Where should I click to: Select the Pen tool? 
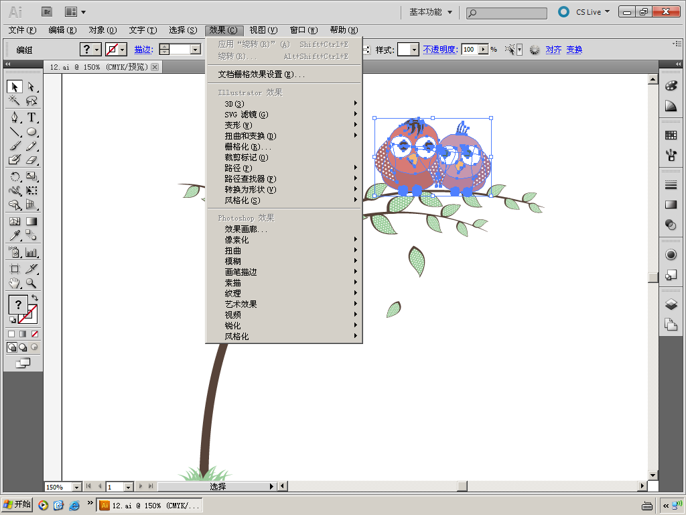(15, 117)
